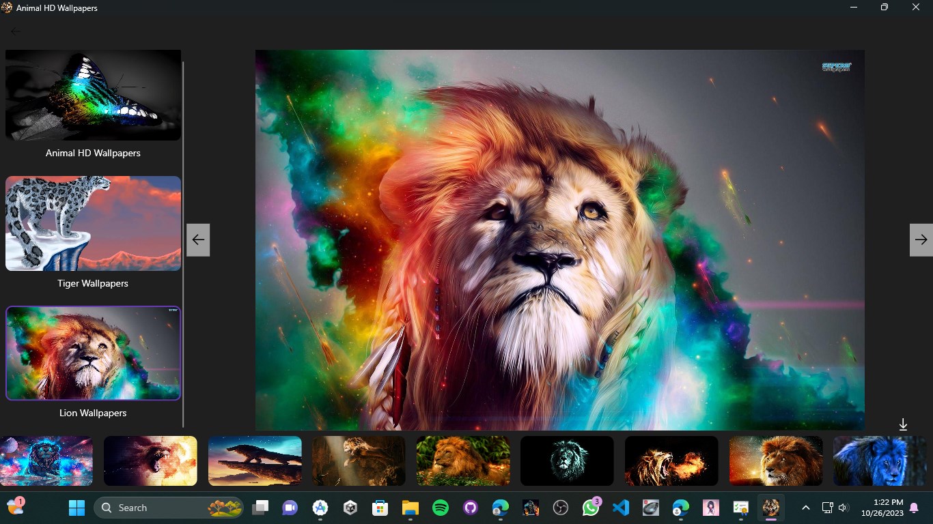Open the Windows Start menu
This screenshot has width=933, height=524.
coord(76,508)
